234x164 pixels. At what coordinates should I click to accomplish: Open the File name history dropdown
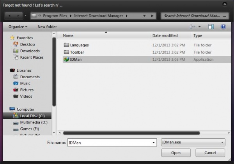click(154, 143)
